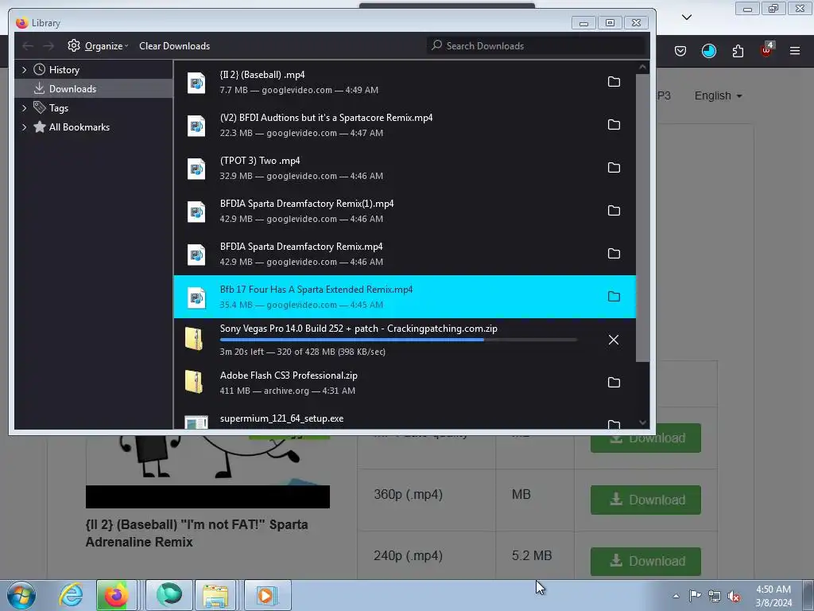This screenshot has width=814, height=611.
Task: Open the English language dropdown on the webpage
Action: click(x=718, y=95)
